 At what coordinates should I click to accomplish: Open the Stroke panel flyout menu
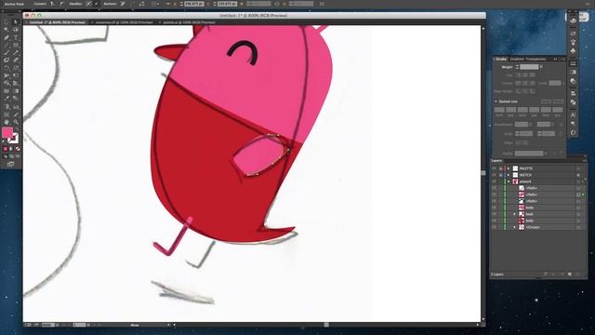click(562, 59)
